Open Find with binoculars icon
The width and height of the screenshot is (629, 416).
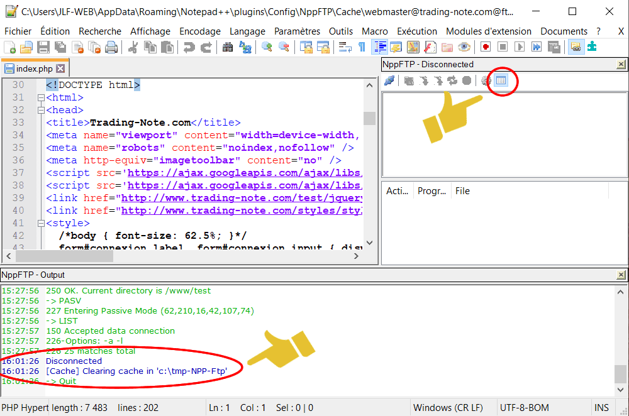click(228, 47)
